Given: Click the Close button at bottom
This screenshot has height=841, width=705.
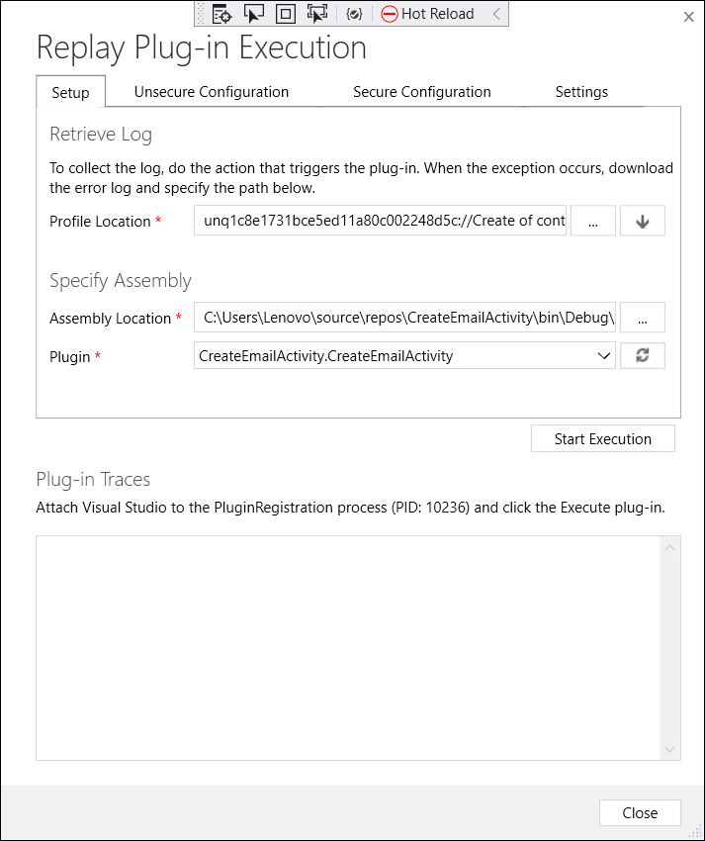Looking at the screenshot, I should tap(640, 813).
